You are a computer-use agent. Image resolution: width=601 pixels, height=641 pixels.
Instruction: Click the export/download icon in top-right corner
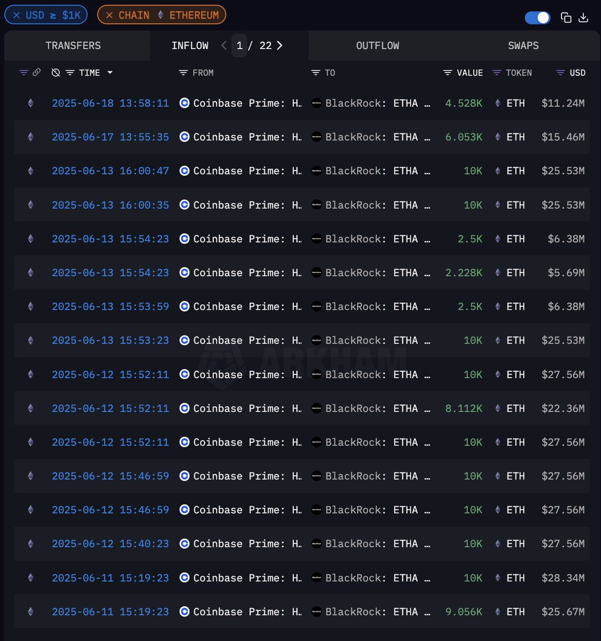pyautogui.click(x=583, y=18)
